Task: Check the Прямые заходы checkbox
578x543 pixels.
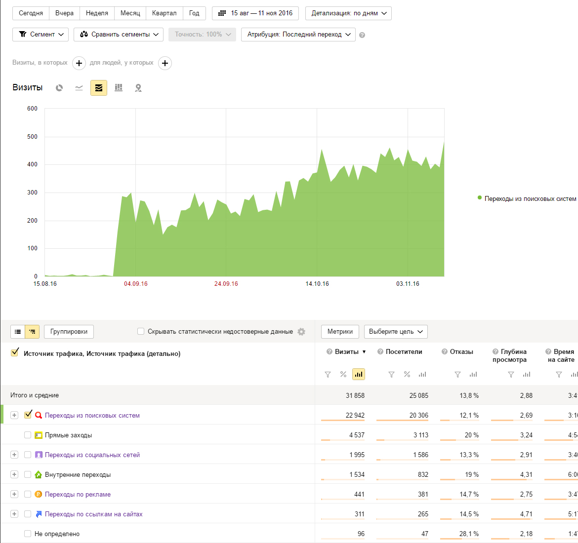Action: pyautogui.click(x=28, y=435)
